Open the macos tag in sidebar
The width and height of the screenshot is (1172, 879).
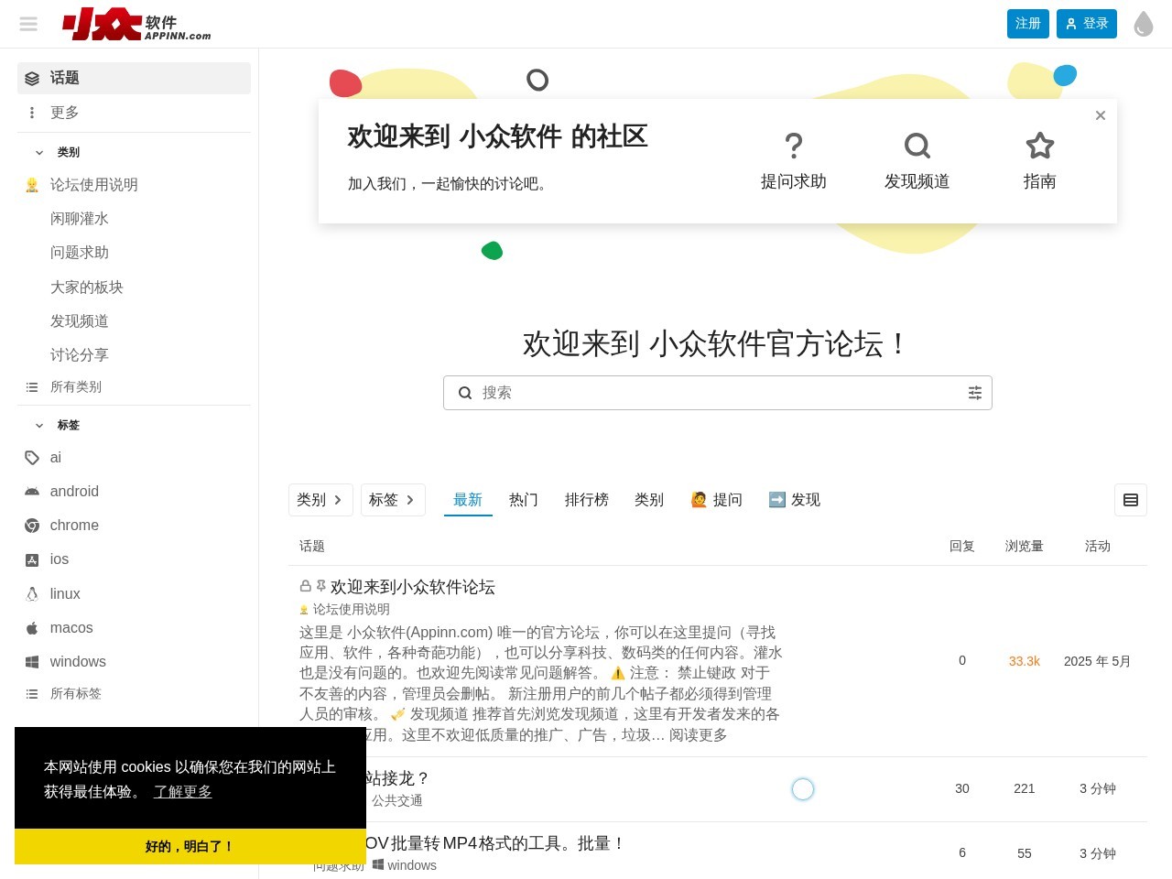pos(134,627)
